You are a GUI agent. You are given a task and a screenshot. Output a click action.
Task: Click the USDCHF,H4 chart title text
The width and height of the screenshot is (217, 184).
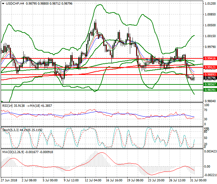15,4
